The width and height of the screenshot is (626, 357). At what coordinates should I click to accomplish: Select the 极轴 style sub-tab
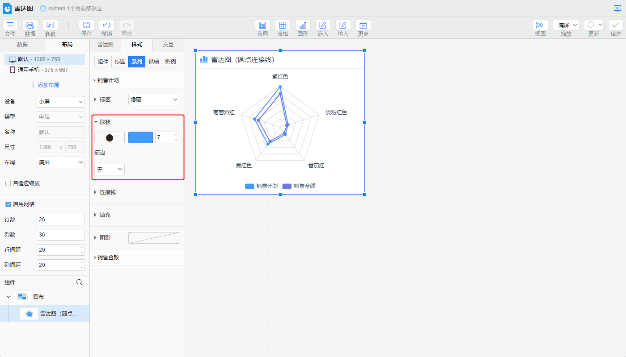(153, 62)
